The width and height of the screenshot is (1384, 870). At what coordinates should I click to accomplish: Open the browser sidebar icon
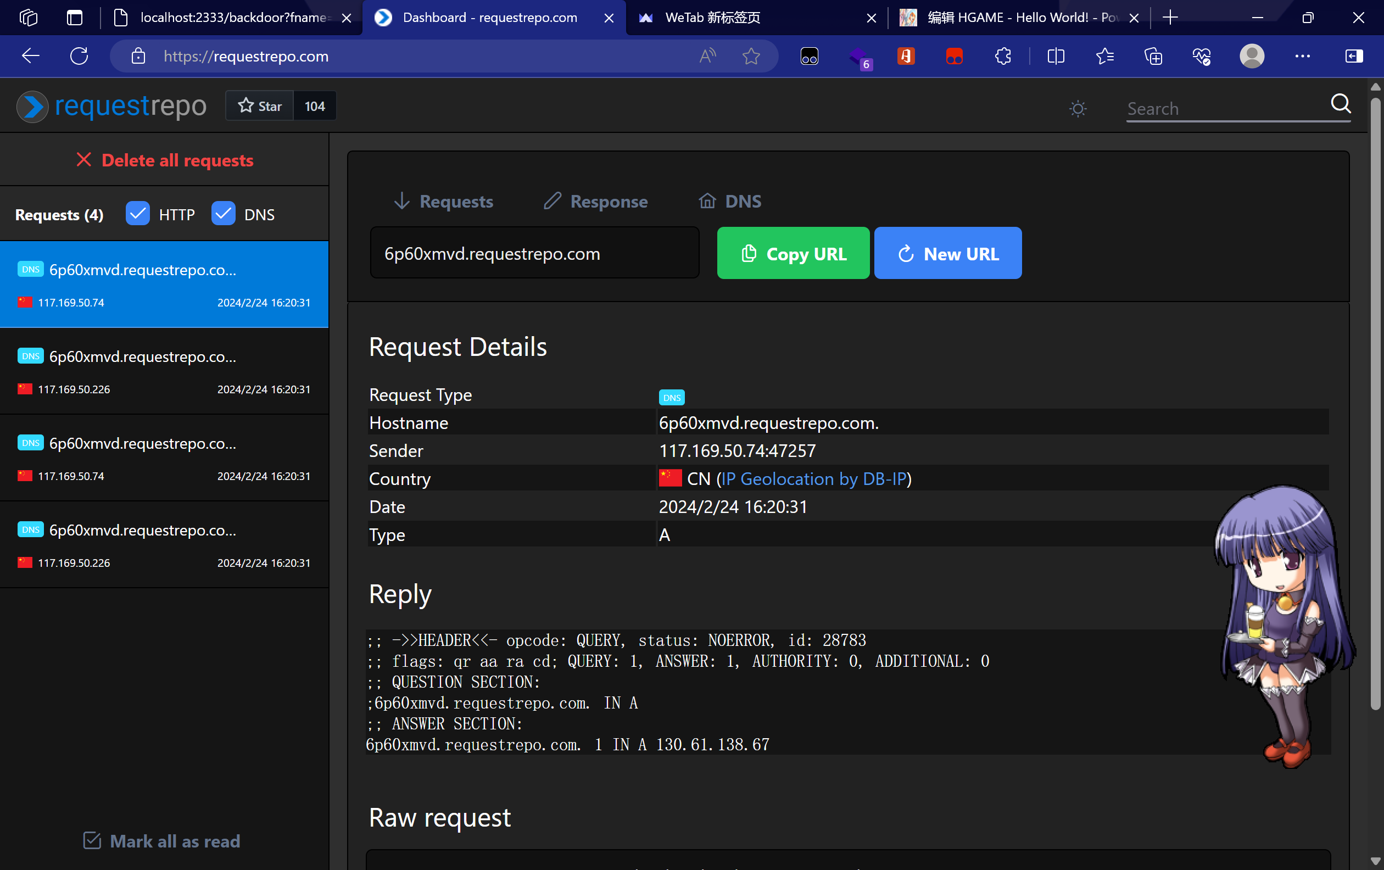[1354, 57]
